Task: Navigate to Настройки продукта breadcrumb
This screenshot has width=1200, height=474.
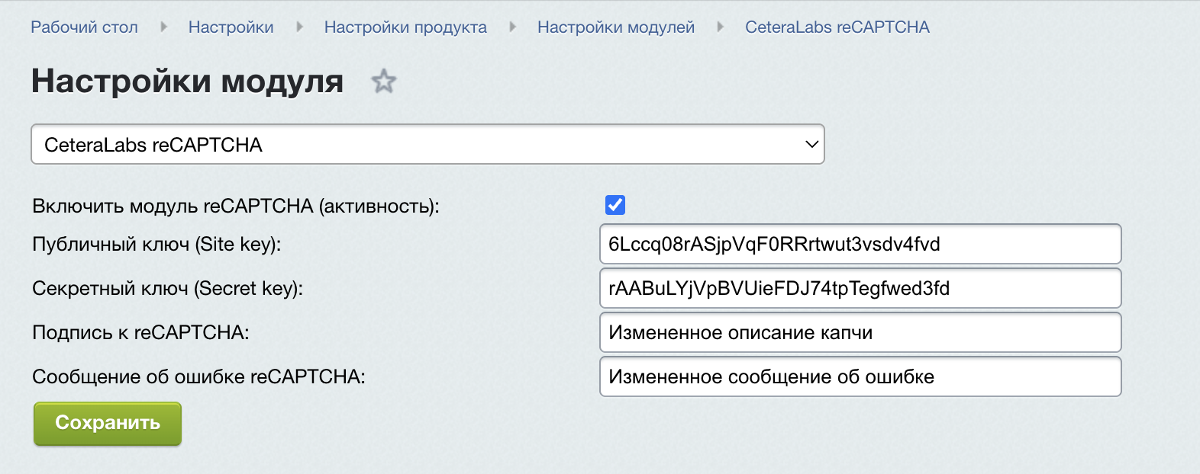Action: 405,27
